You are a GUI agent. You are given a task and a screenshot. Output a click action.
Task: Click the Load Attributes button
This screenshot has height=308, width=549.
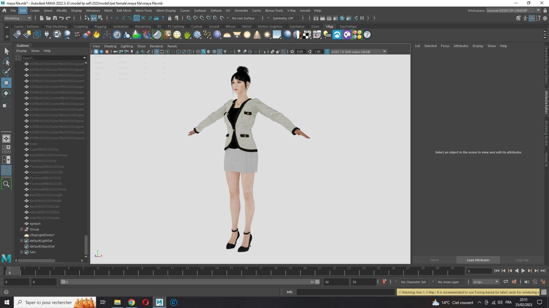[478, 260]
